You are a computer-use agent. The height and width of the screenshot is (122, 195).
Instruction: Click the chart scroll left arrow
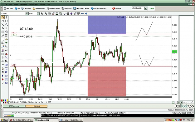pyautogui.click(x=173, y=102)
